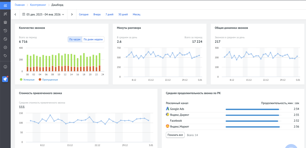Click 'Показать все' button
This screenshot has width=306, height=148.
(x=175, y=135)
